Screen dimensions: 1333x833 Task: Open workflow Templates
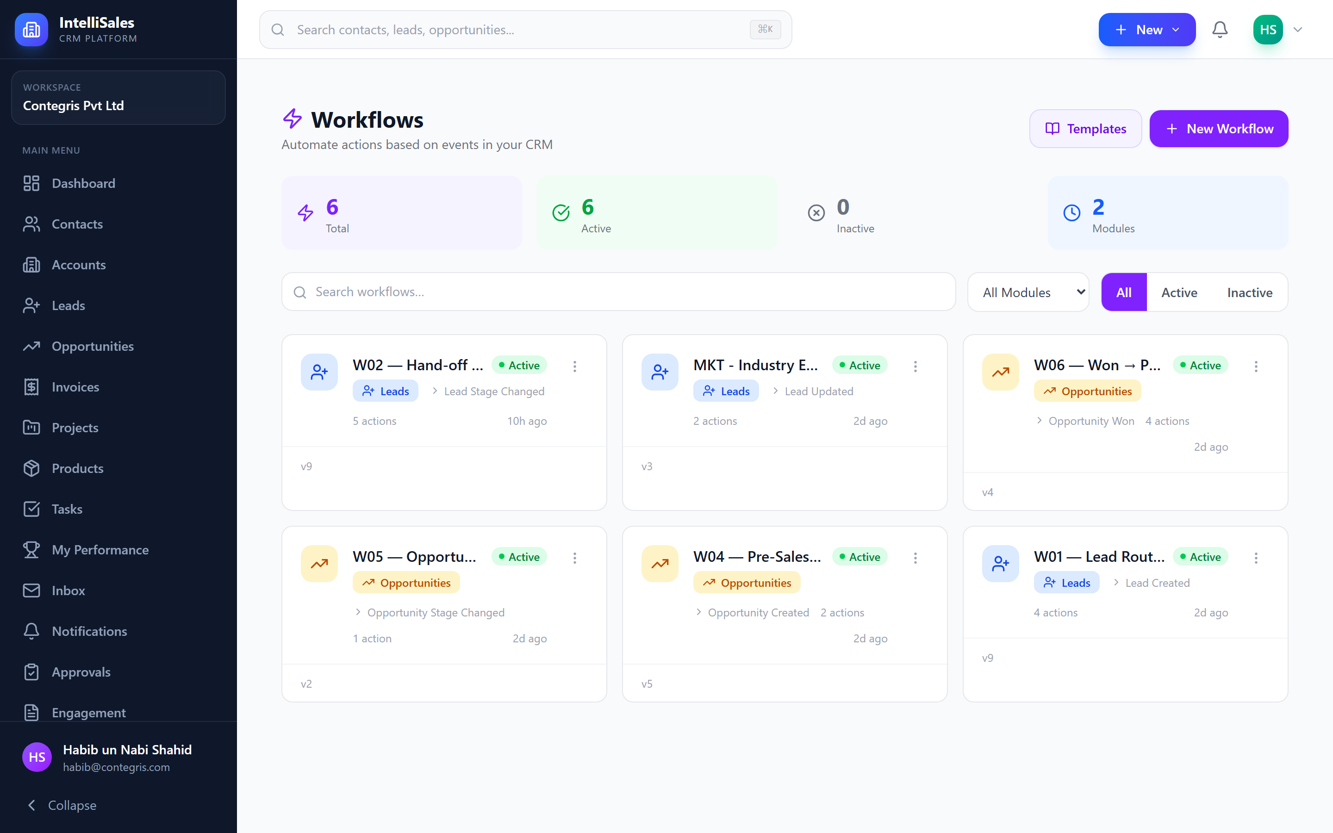click(1085, 129)
